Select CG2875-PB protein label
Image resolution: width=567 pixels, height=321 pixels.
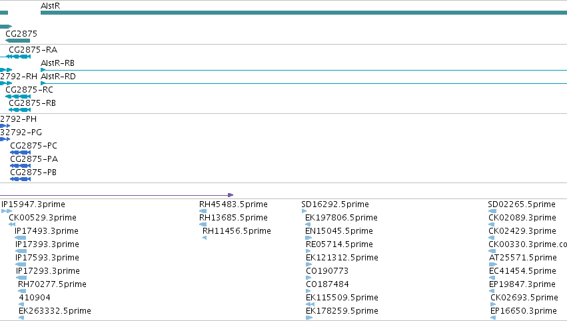33,172
